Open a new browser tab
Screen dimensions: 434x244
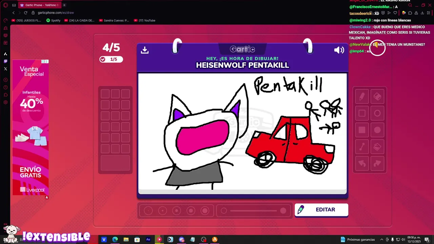(64, 5)
